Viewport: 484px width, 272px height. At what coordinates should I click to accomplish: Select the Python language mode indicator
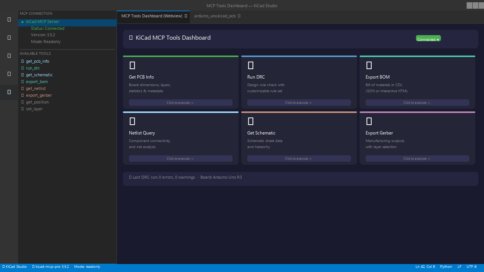tap(446, 267)
